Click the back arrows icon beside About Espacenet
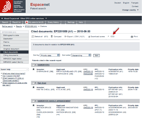This screenshot has width=142, height=118. tap(2, 18)
